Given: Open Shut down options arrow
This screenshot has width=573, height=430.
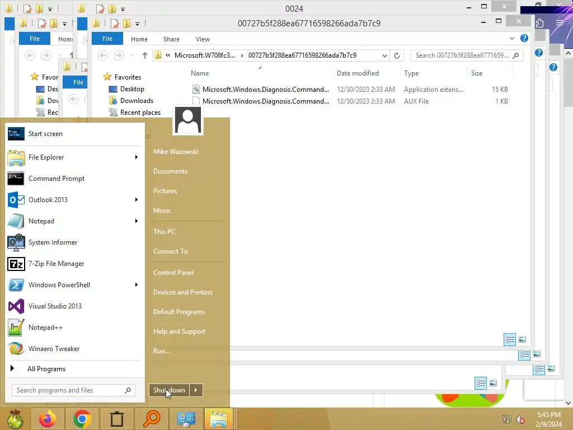Looking at the screenshot, I should click(x=196, y=390).
